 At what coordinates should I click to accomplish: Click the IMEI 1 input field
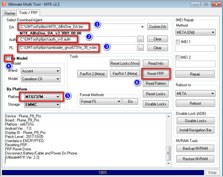(195, 49)
